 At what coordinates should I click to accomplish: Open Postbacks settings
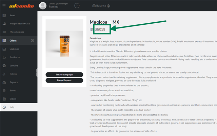click(19, 57)
